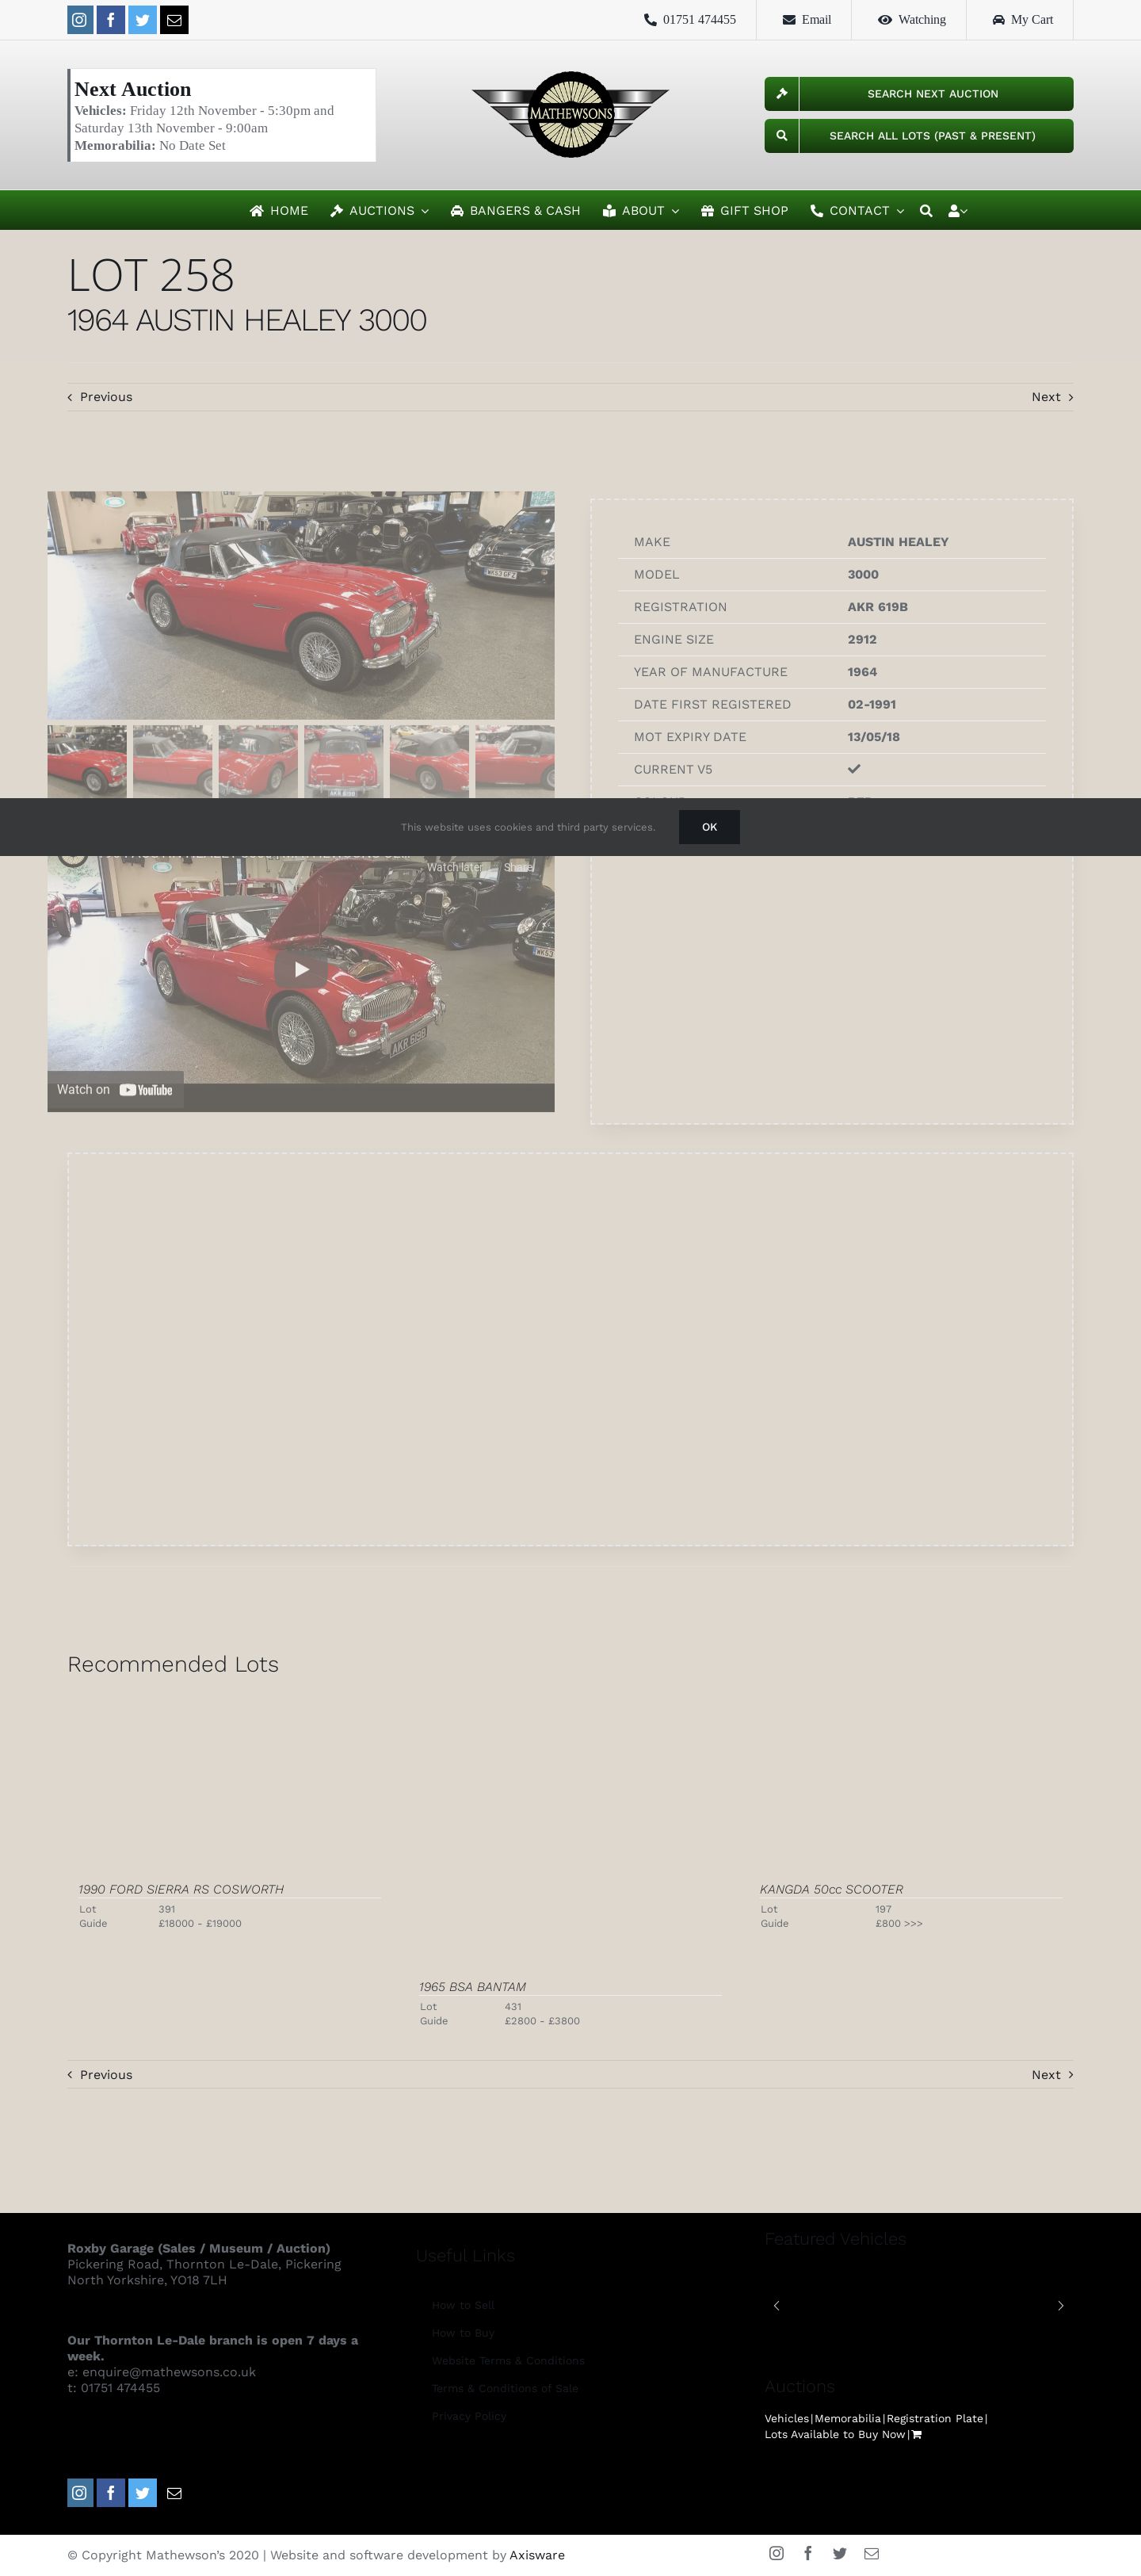Expand Auctions menu dropdown

click(x=380, y=211)
